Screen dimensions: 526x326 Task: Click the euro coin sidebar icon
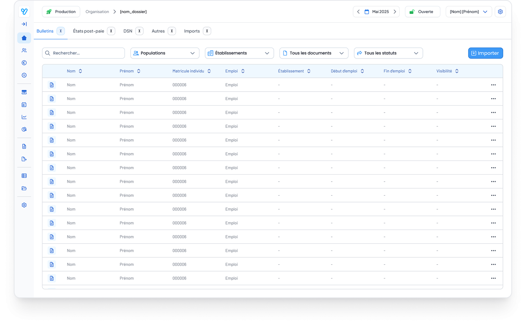click(x=24, y=63)
